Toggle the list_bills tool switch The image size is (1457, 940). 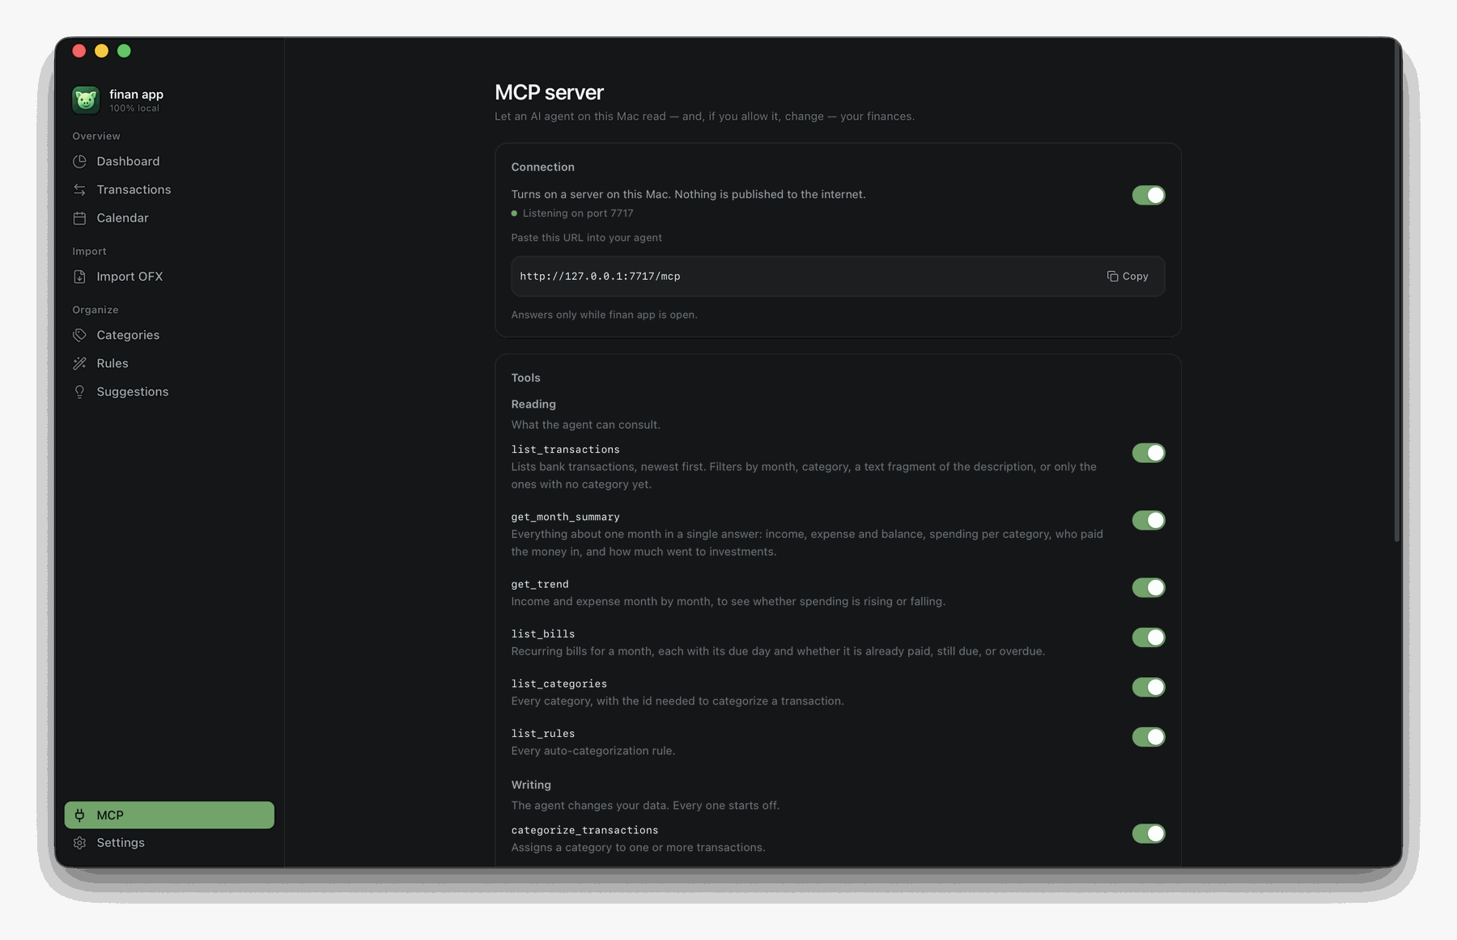pos(1148,637)
